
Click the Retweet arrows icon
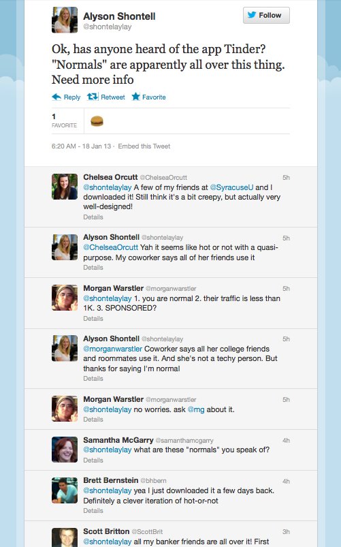coord(93,97)
